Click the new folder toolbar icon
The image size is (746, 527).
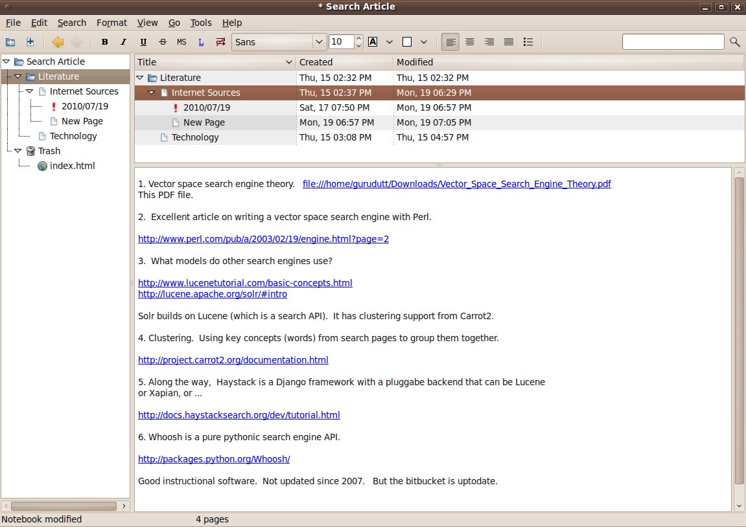10,42
